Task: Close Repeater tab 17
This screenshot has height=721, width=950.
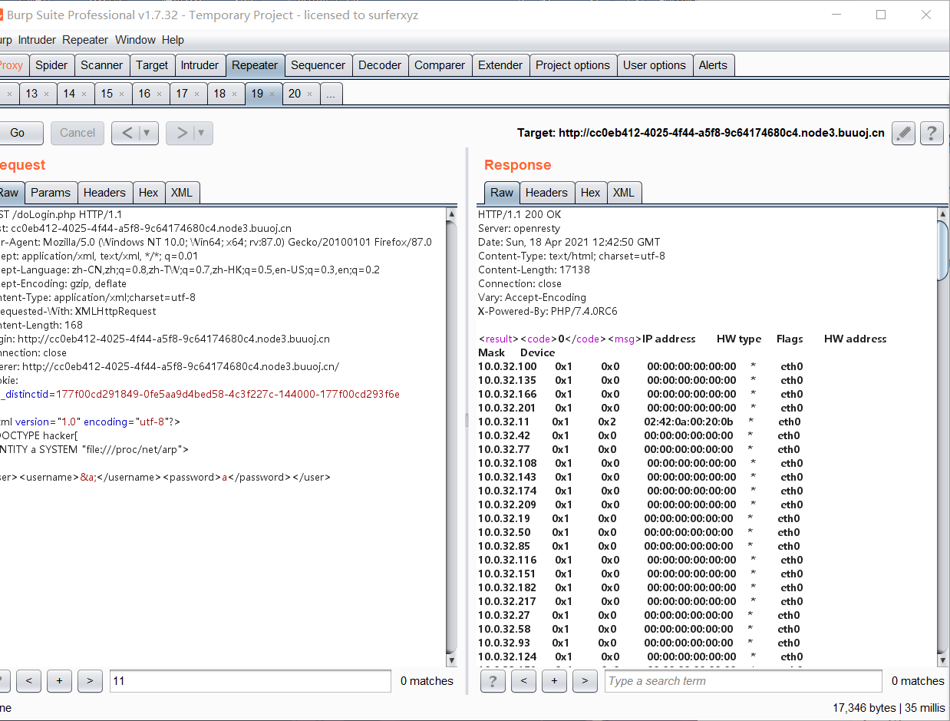Action: point(196,94)
